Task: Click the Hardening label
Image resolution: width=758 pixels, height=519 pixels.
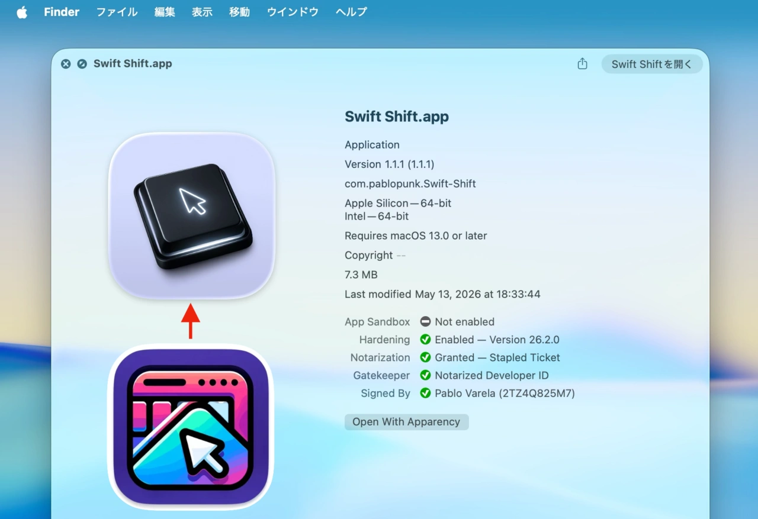Action: point(384,340)
